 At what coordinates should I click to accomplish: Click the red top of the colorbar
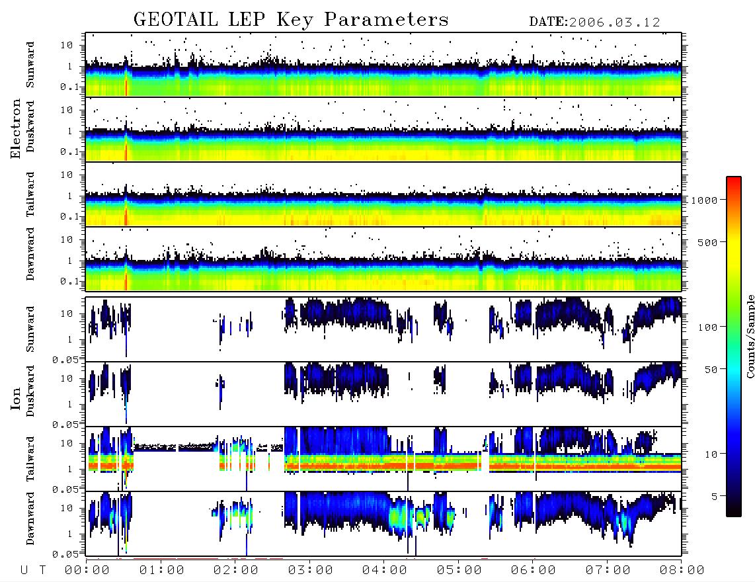(x=734, y=183)
